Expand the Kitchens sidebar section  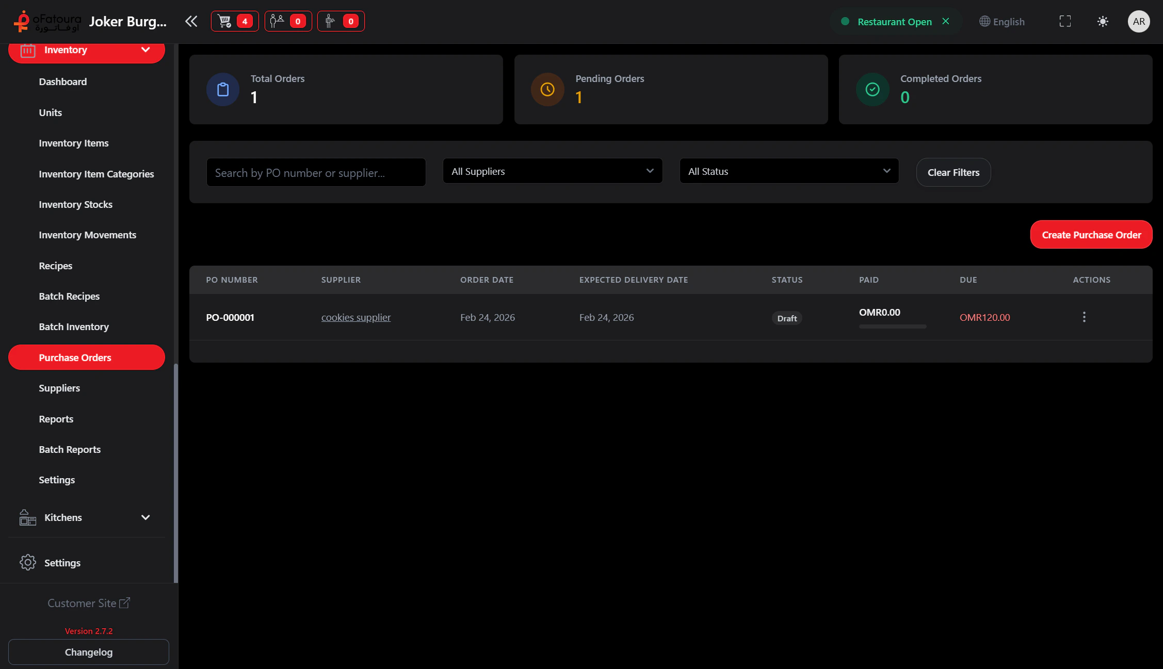pyautogui.click(x=86, y=517)
